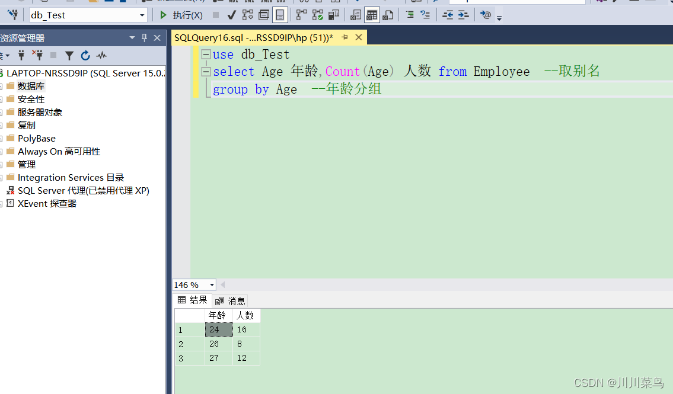
Task: Select the XEvent 探查器 node
Action: tap(47, 204)
